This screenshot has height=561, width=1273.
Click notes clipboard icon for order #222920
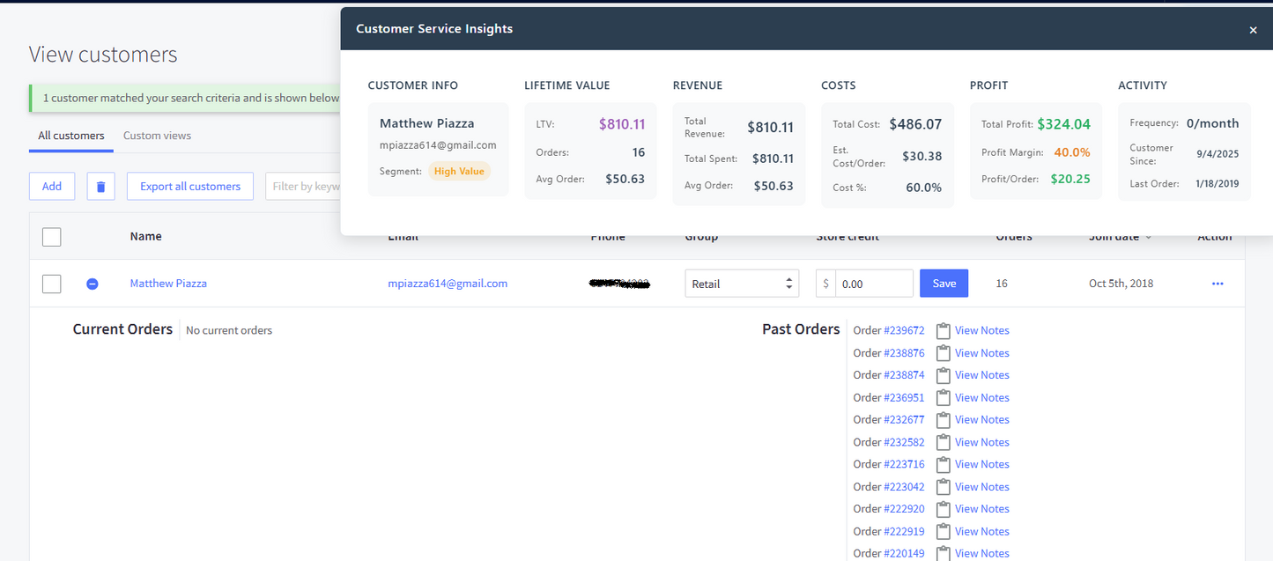[944, 509]
